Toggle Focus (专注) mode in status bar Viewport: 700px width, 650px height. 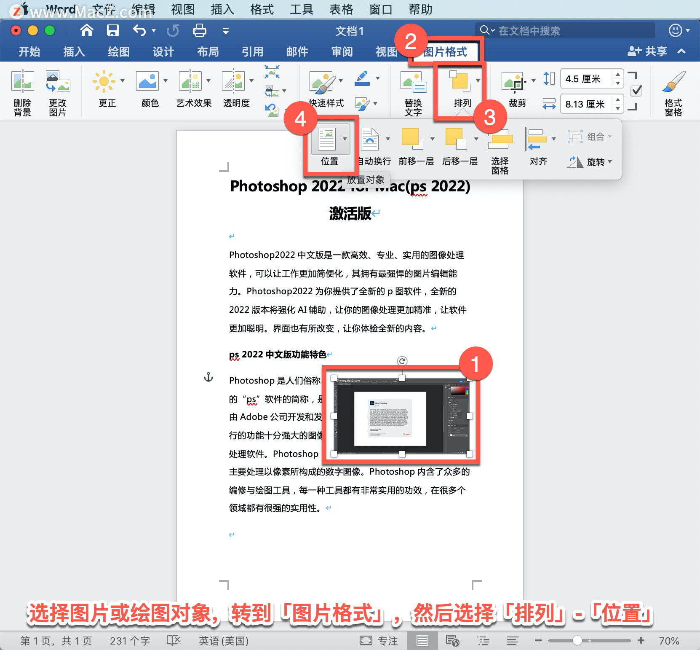click(379, 641)
